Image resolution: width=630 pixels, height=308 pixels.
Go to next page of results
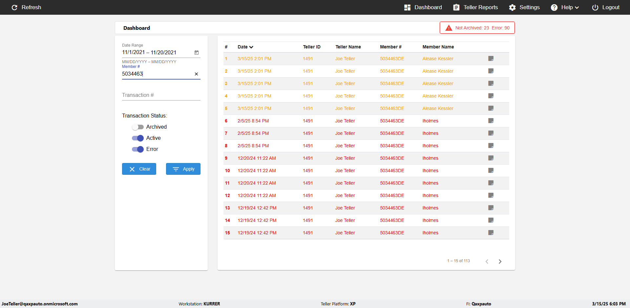pos(500,261)
